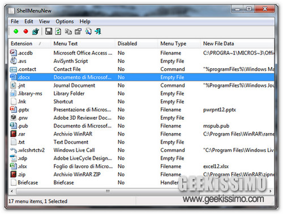This screenshot has width=283, height=214.
Task: Click the .accdb Access file icon
Action: (x=14, y=53)
